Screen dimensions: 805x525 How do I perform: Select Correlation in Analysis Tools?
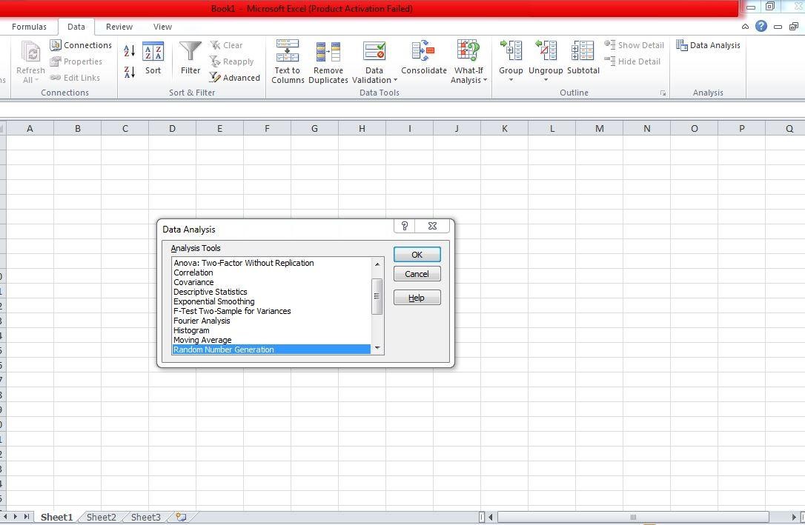(x=271, y=272)
